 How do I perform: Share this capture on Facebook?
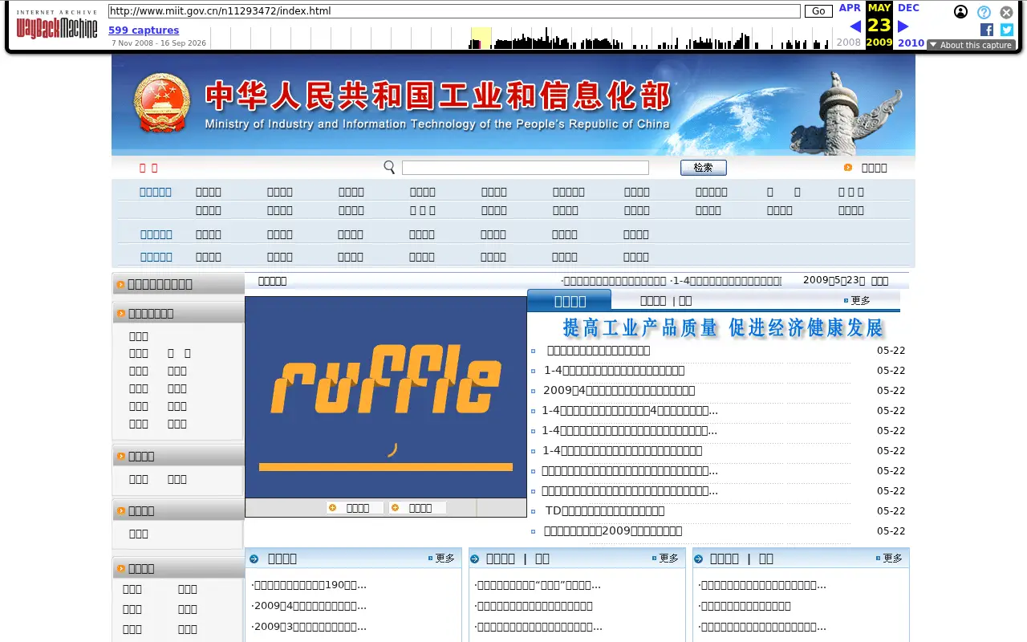tap(987, 30)
